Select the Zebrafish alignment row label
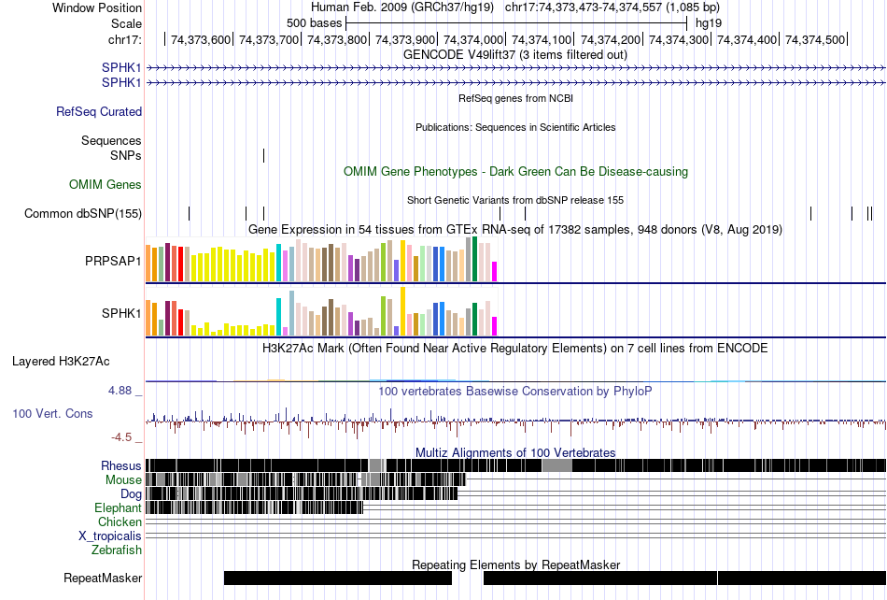The height and width of the screenshot is (600, 887). point(116,550)
